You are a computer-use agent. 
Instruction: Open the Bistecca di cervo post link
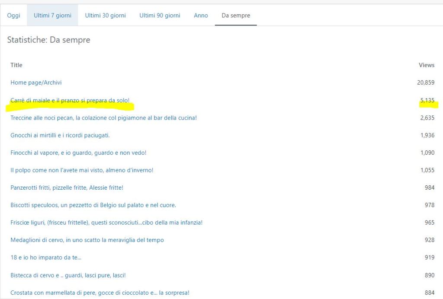[68, 275]
